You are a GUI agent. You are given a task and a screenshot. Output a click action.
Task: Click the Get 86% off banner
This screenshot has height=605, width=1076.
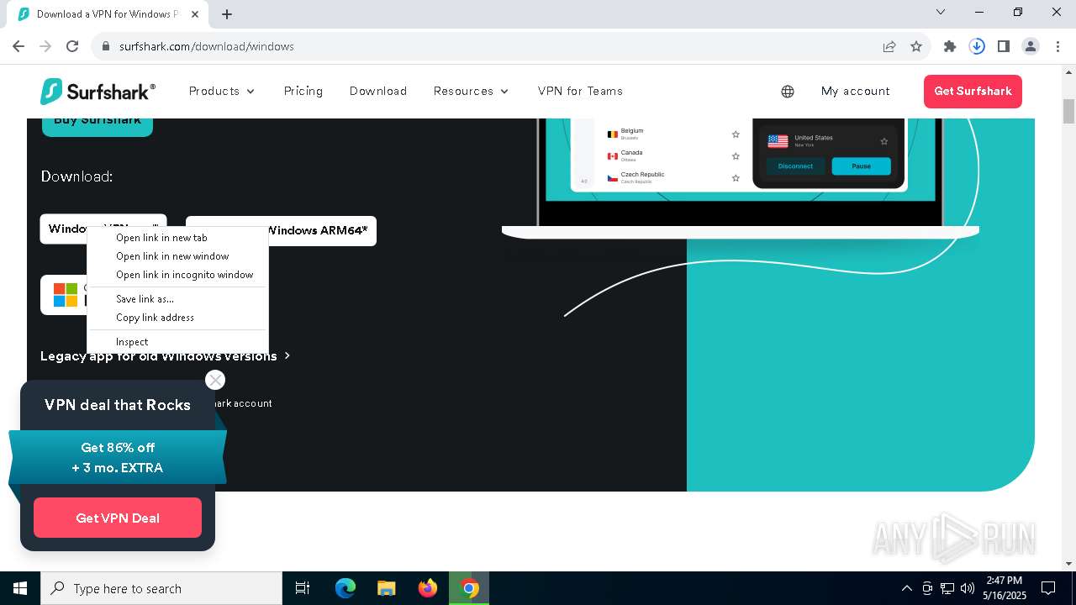point(118,458)
